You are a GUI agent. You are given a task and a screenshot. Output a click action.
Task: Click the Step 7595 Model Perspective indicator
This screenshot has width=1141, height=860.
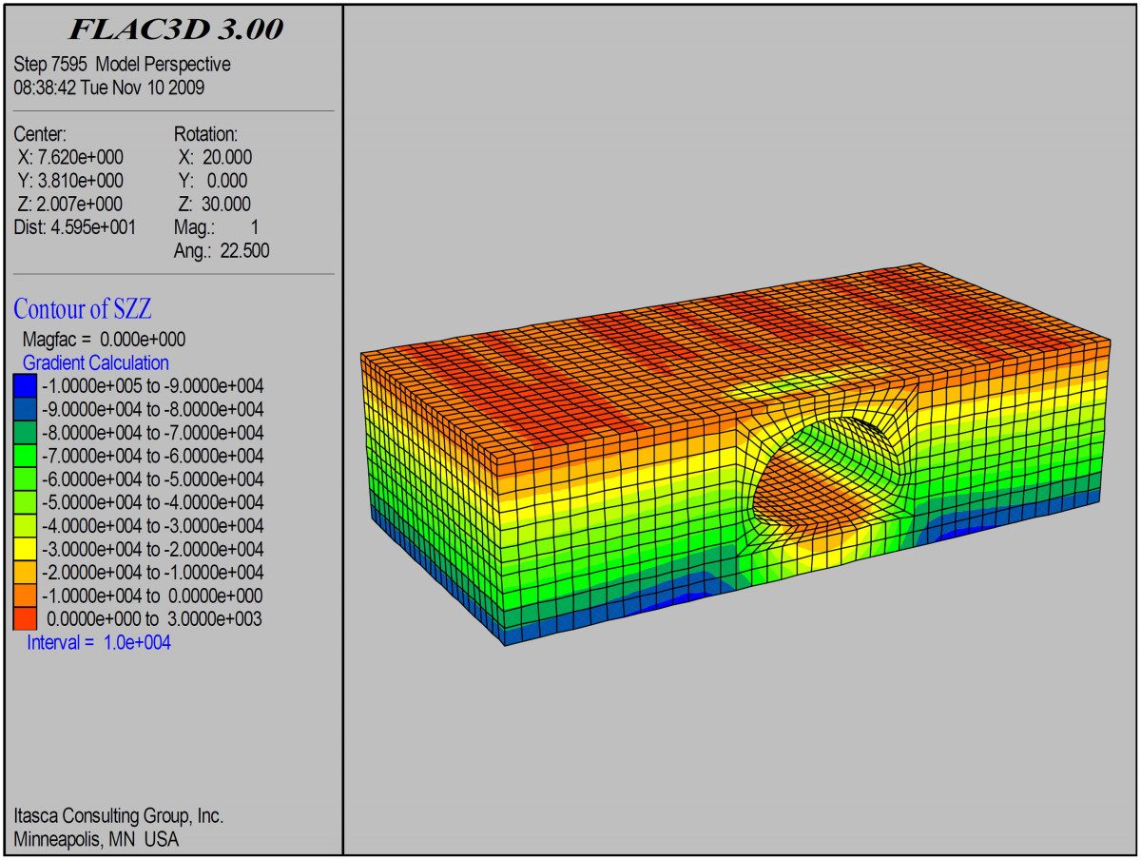point(122,64)
